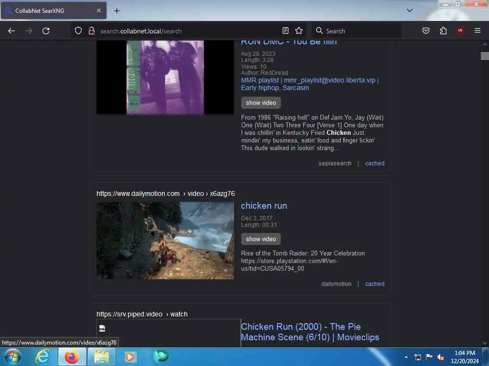Open the uBlock Origin extension icon
Screen dimensions: 489x366
click(x=460, y=30)
